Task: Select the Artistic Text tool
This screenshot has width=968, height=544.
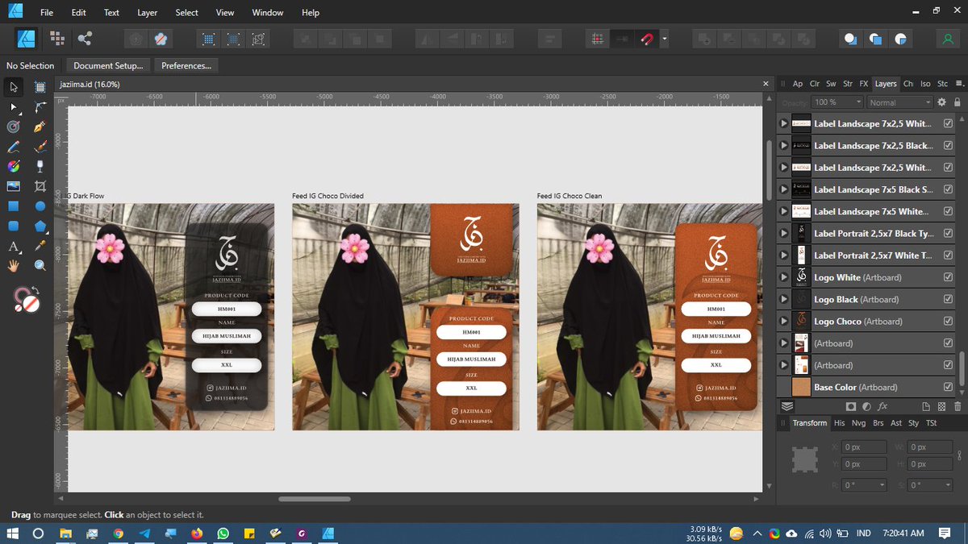Action: click(x=13, y=247)
